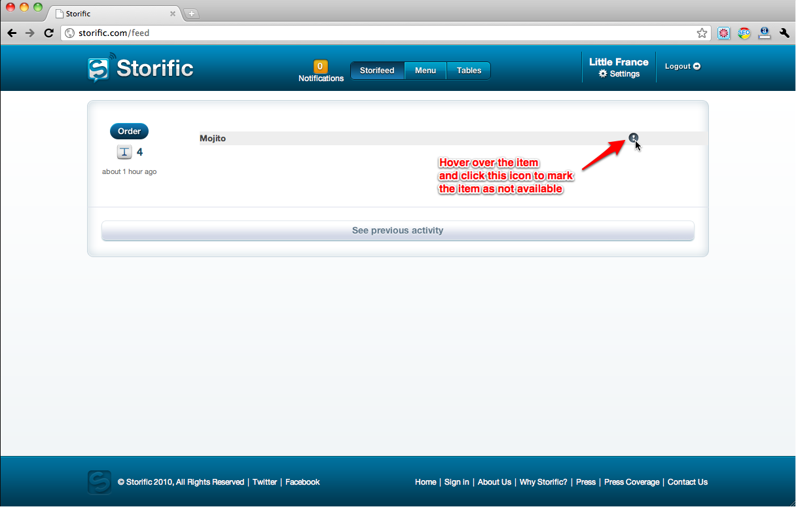Click the browser back arrow

coord(12,33)
